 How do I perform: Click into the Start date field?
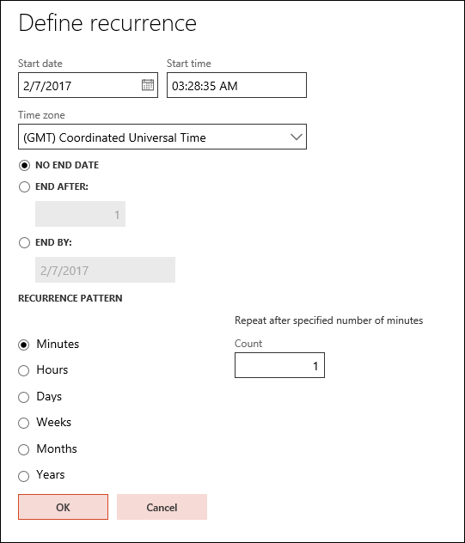pyautogui.click(x=88, y=85)
